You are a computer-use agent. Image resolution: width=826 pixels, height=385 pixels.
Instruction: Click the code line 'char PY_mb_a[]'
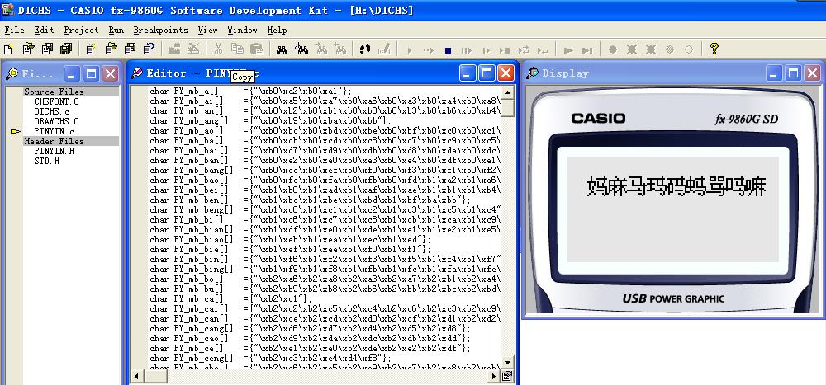pyautogui.click(x=250, y=92)
